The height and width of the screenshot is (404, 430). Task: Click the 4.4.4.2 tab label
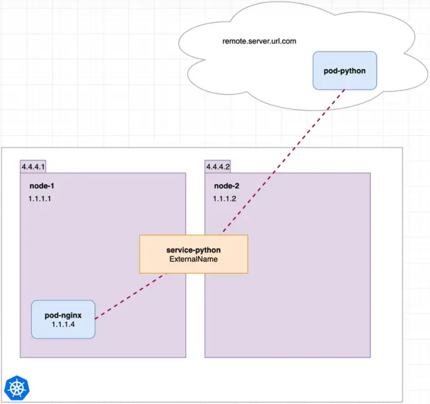click(x=218, y=167)
